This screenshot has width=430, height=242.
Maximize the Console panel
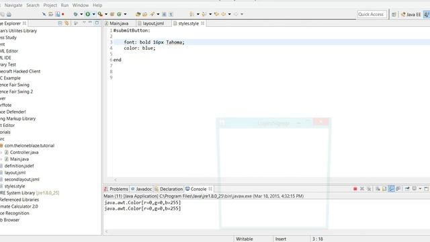coord(427,189)
